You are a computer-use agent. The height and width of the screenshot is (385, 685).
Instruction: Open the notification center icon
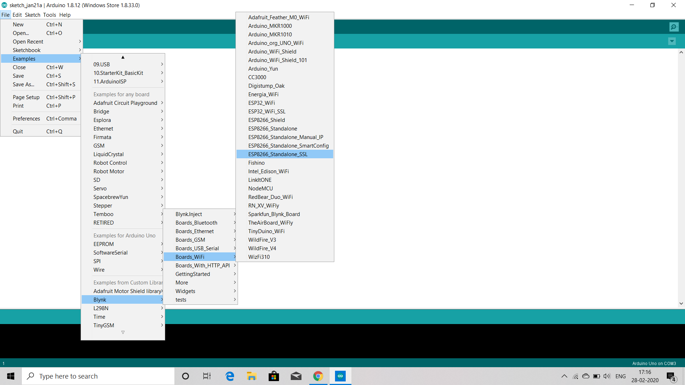coord(671,376)
